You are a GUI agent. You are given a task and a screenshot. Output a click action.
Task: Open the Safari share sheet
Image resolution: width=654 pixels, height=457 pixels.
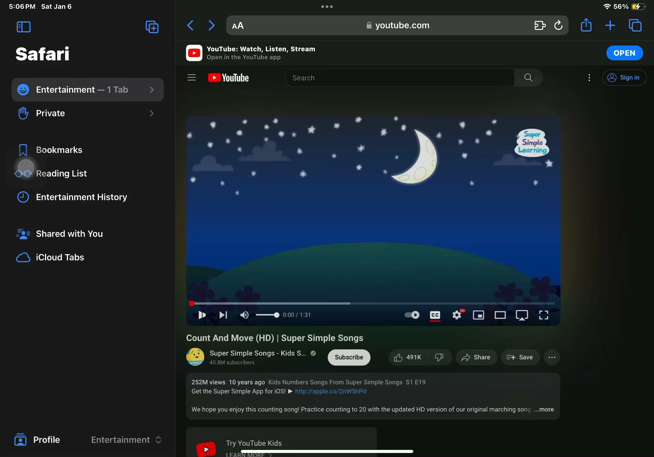586,25
